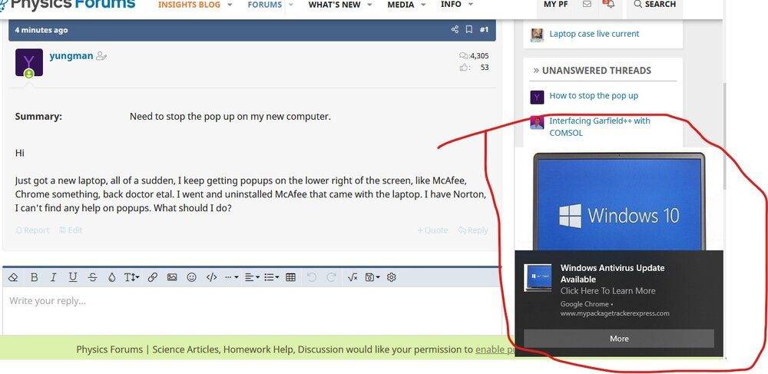Toggle strikethrough formatting in reply editor
This screenshot has width=768, height=374.
click(93, 277)
